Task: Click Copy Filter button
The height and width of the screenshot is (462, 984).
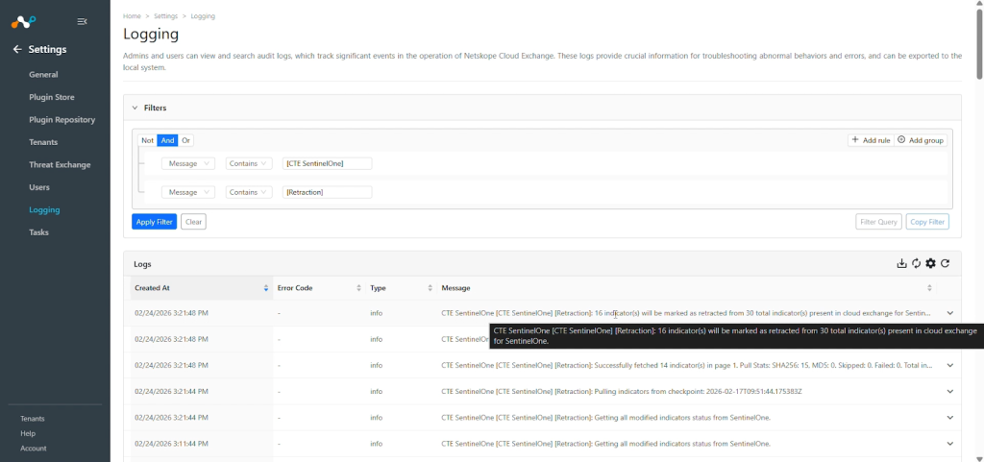Action: coord(927,222)
